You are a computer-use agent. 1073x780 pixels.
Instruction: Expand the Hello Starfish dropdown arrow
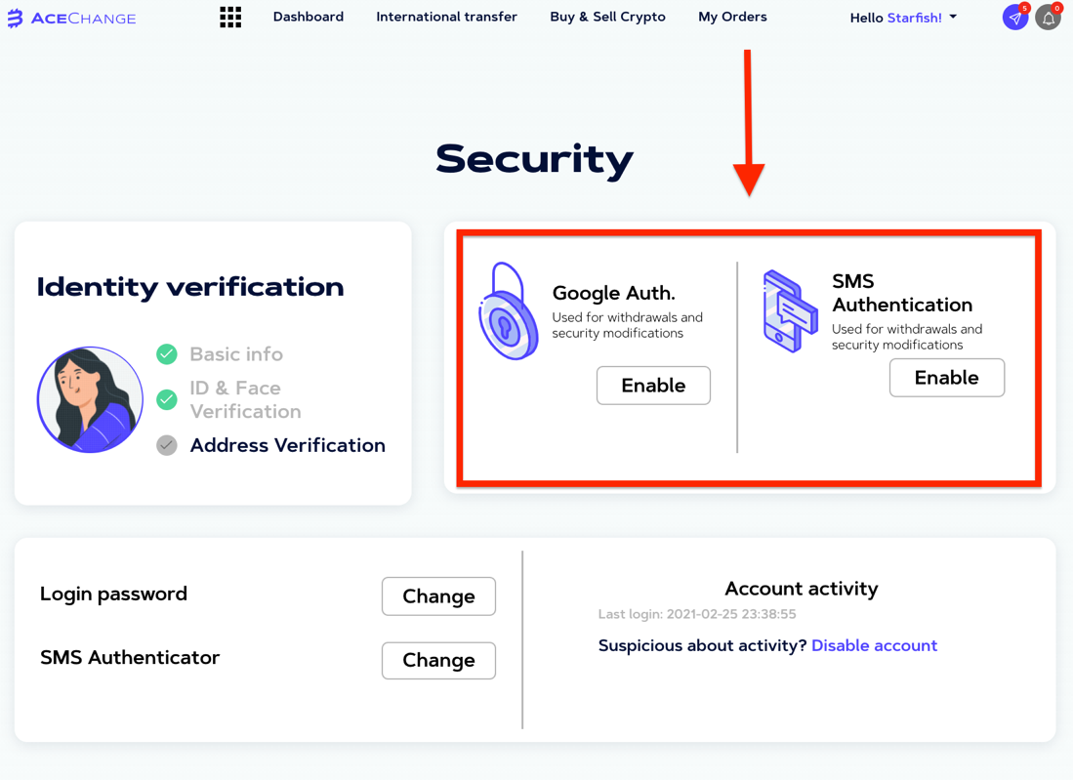953,18
